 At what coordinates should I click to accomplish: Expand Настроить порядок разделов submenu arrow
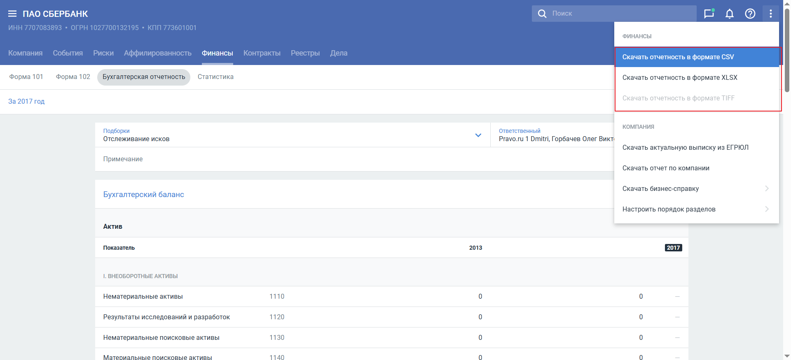point(767,209)
